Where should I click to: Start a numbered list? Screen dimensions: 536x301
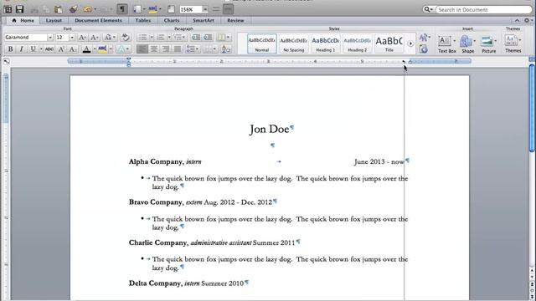pos(161,37)
